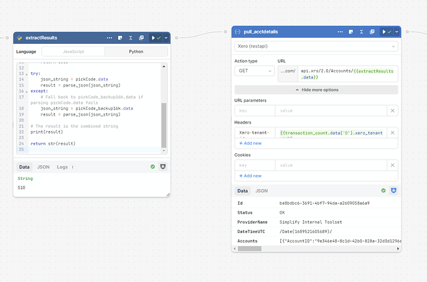This screenshot has height=282, width=427.
Task: Click the code editor scroll-down arrow
Action: pos(163,150)
